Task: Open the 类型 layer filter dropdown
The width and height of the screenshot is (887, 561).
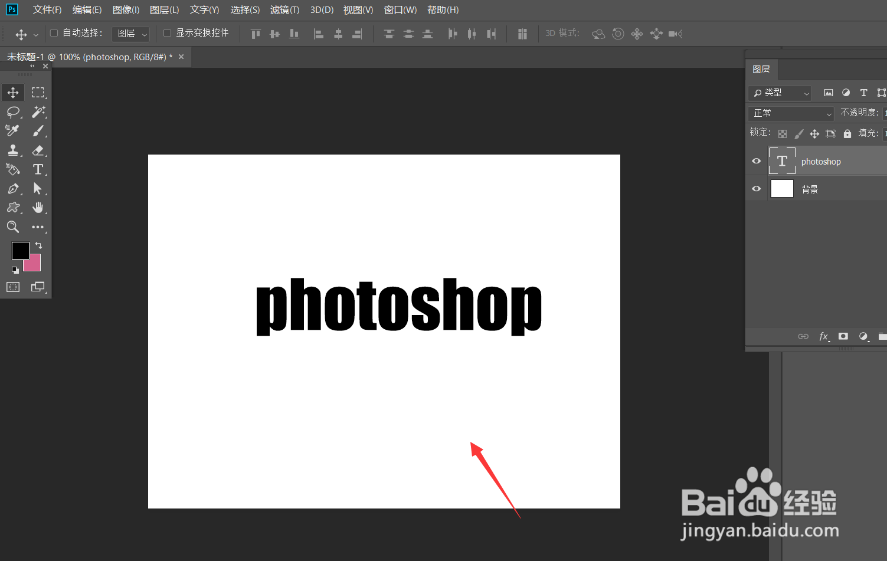Action: [780, 93]
